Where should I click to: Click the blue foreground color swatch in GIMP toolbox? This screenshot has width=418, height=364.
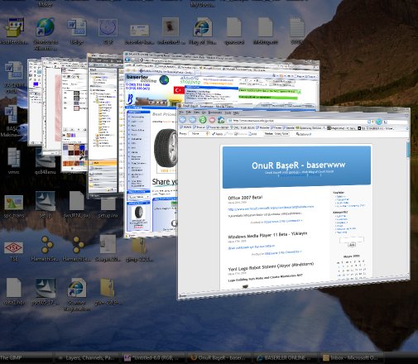(x=36, y=84)
